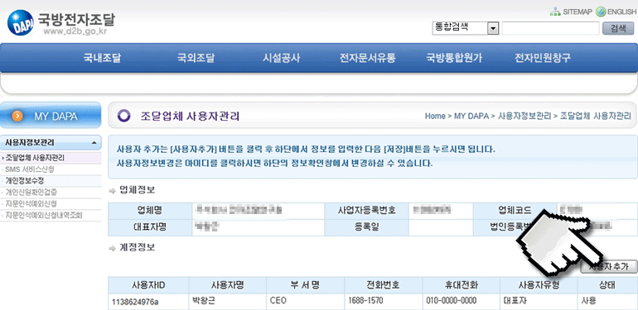The width and height of the screenshot is (638, 310).
Task: Click the 사용자명 column header
Action: [x=228, y=285]
